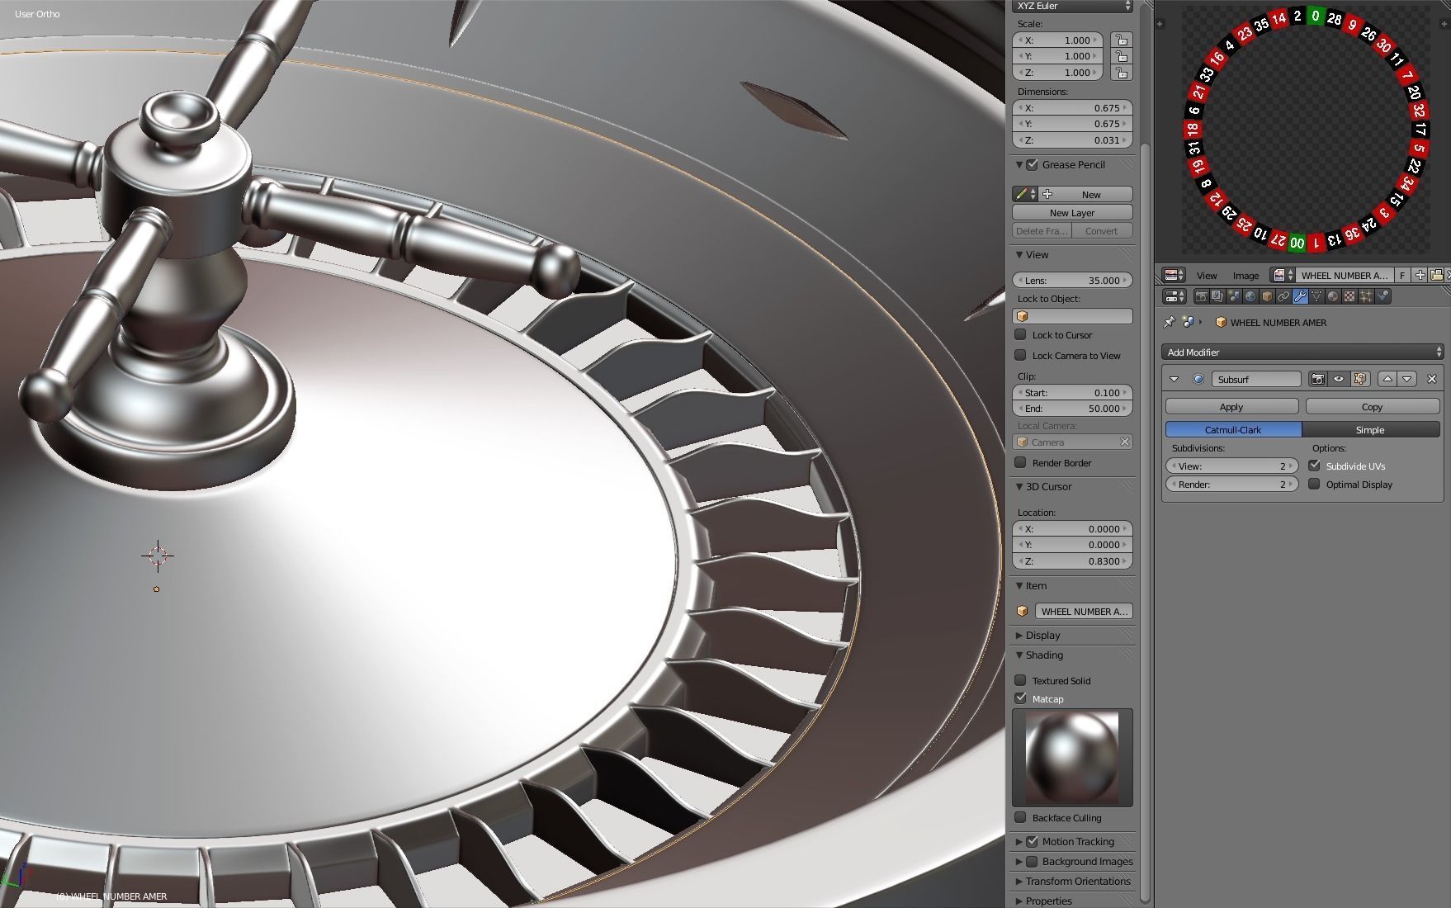Image resolution: width=1451 pixels, height=908 pixels.
Task: Enable Render Border checkbox
Action: pos(1020,462)
